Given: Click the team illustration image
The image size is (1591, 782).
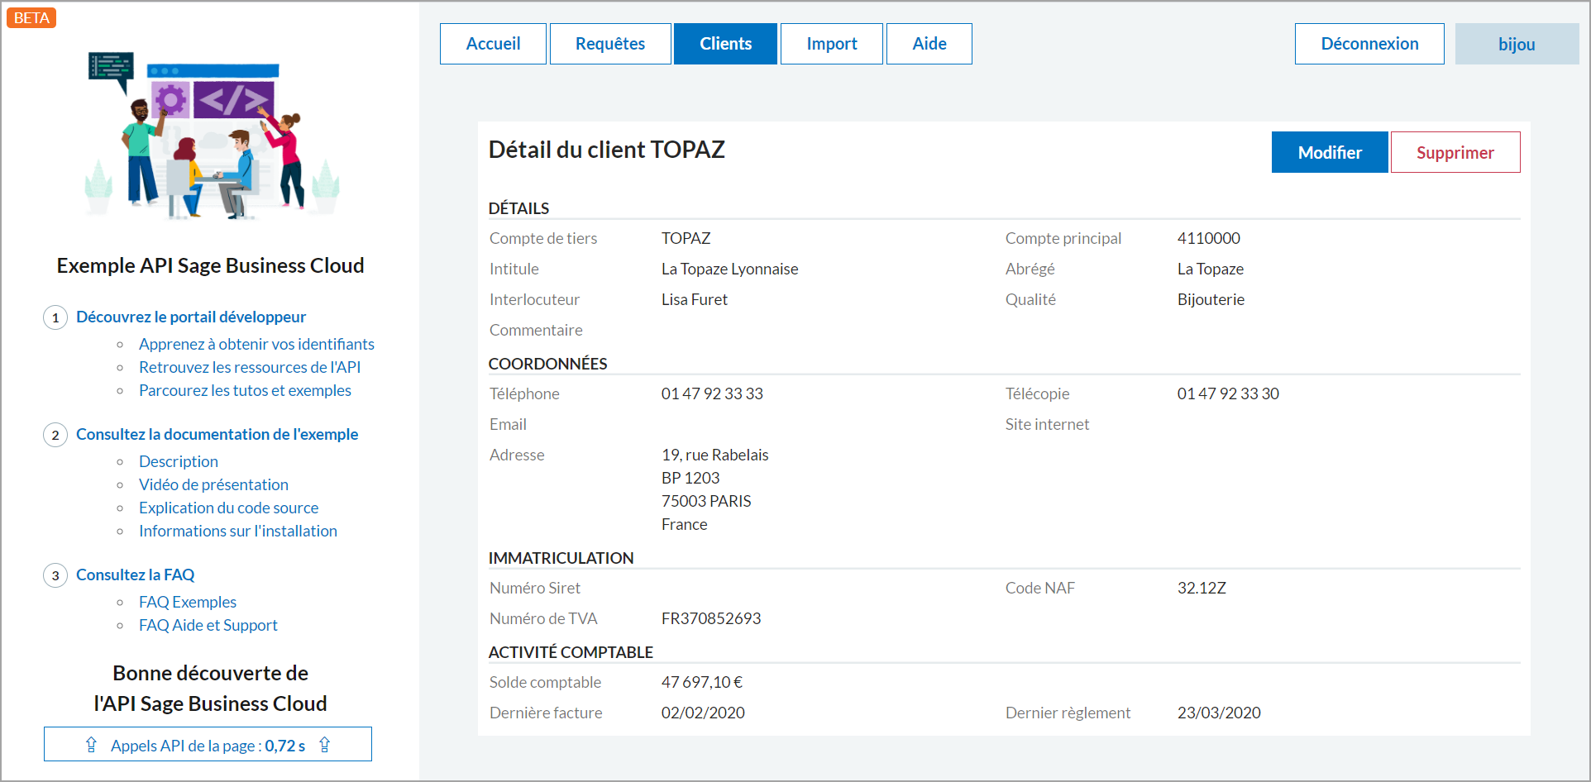Looking at the screenshot, I should (x=212, y=136).
